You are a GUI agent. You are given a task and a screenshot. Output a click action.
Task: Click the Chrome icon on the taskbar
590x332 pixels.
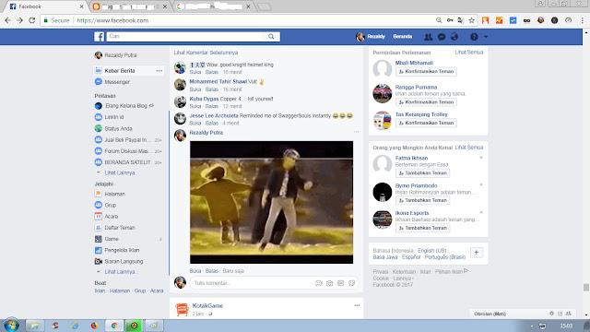point(114,326)
